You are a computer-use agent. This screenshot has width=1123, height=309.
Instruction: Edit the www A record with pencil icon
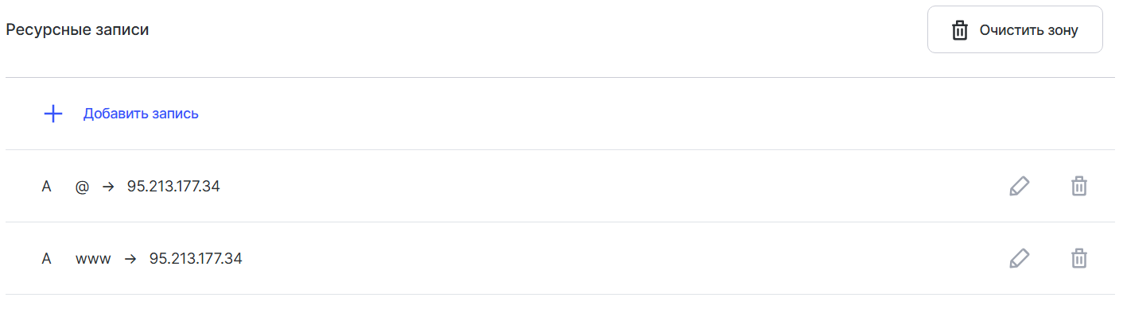[x=1019, y=258]
